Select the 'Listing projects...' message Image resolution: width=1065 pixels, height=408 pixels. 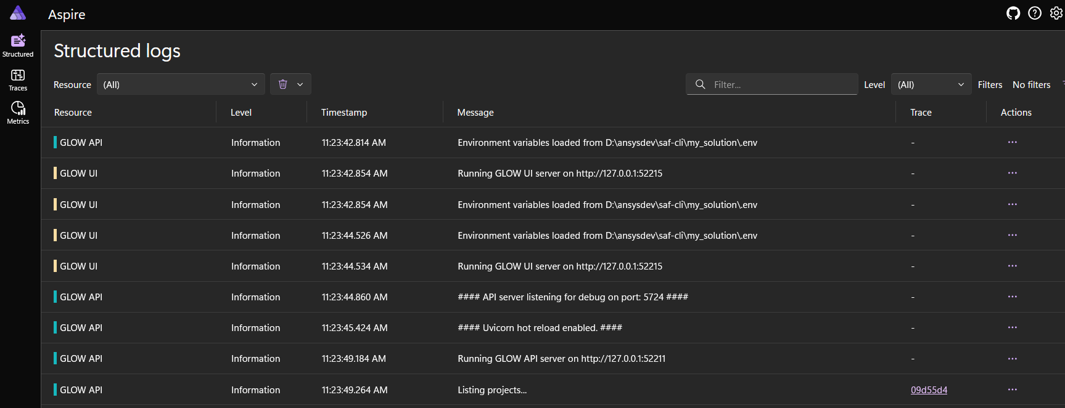pos(492,390)
